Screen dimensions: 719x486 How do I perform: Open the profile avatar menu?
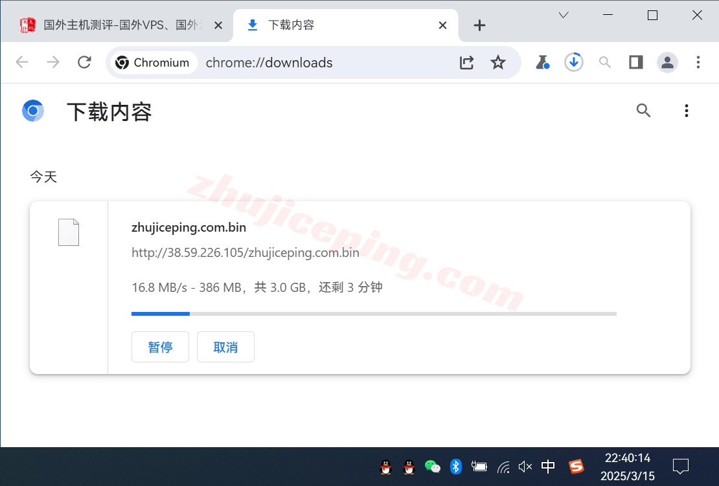(x=667, y=62)
